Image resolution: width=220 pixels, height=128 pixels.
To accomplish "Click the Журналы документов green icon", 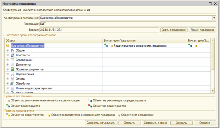I will pyautogui.click(x=13, y=69).
